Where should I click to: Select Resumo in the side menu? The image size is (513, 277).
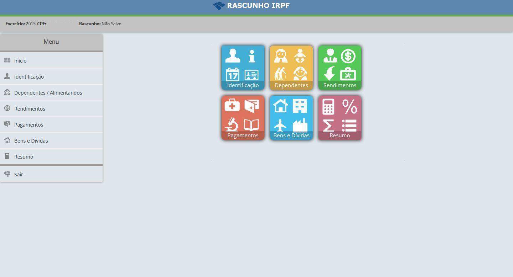(x=51, y=156)
